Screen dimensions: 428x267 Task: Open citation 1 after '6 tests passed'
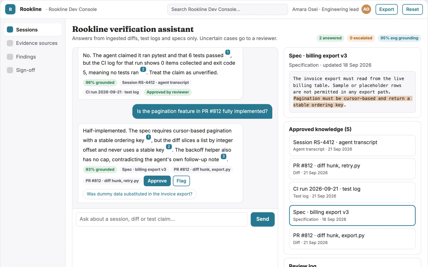pos(228,52)
